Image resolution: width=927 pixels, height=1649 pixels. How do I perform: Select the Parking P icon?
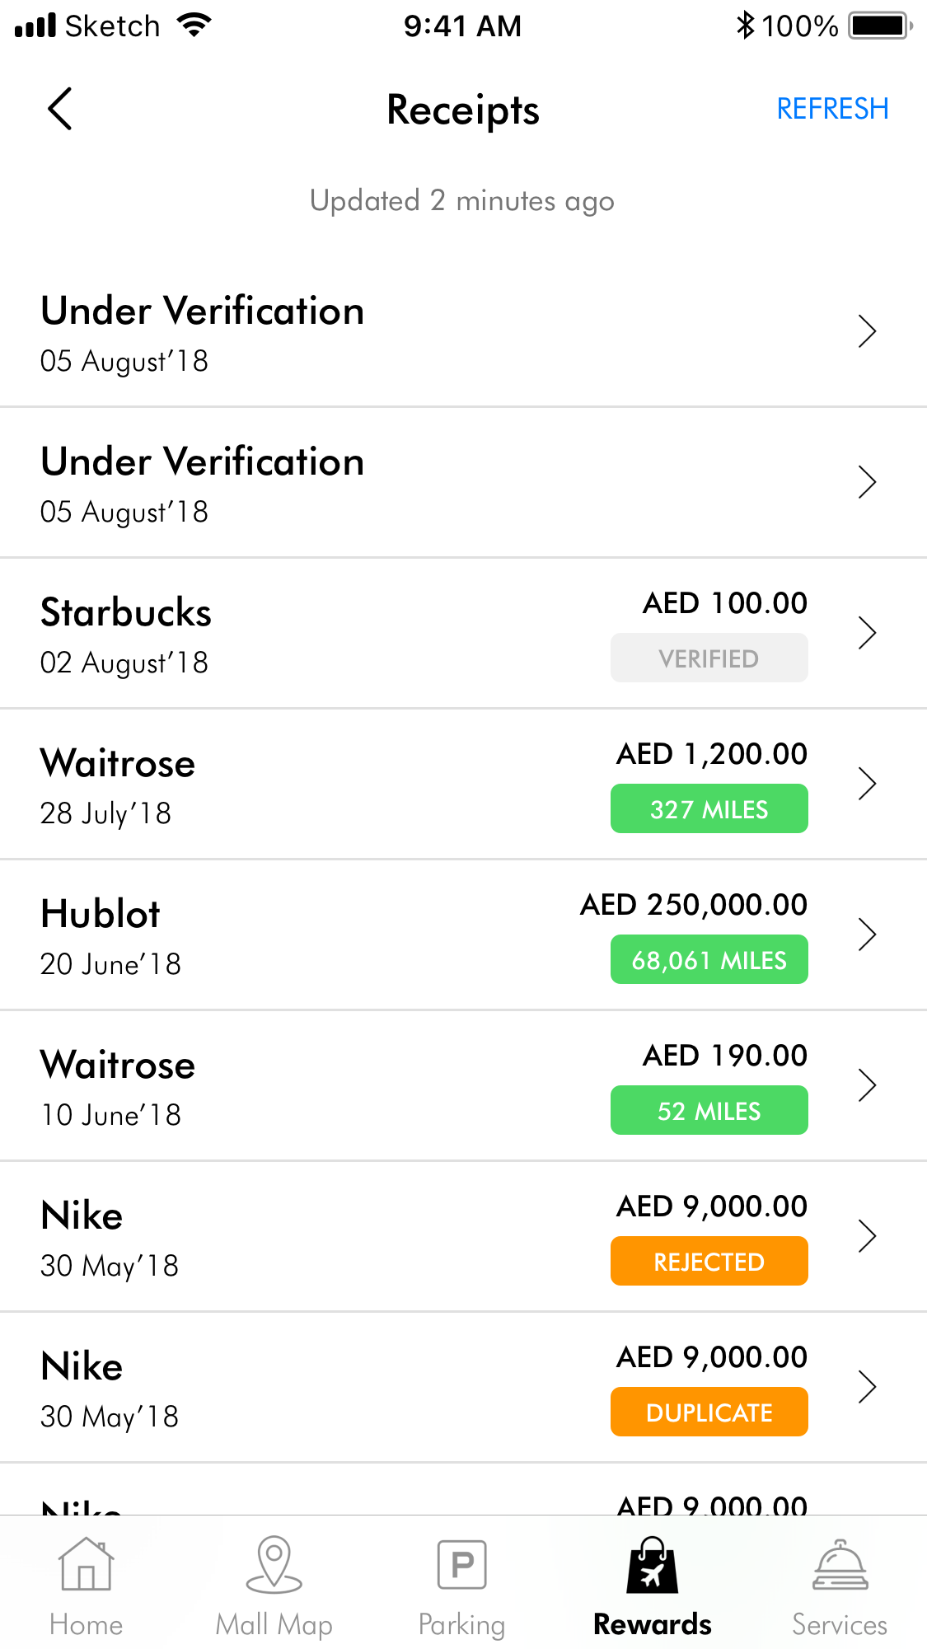pos(462,1563)
